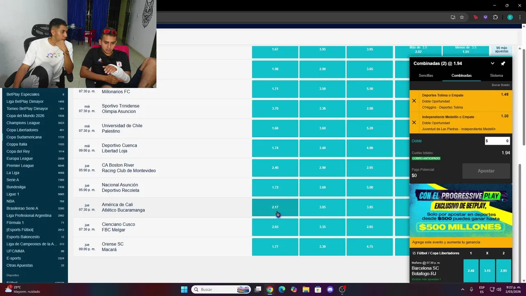The image size is (526, 296).
Task: Select 1.60 odds for Universidad de Chile
Action: pyautogui.click(x=275, y=128)
